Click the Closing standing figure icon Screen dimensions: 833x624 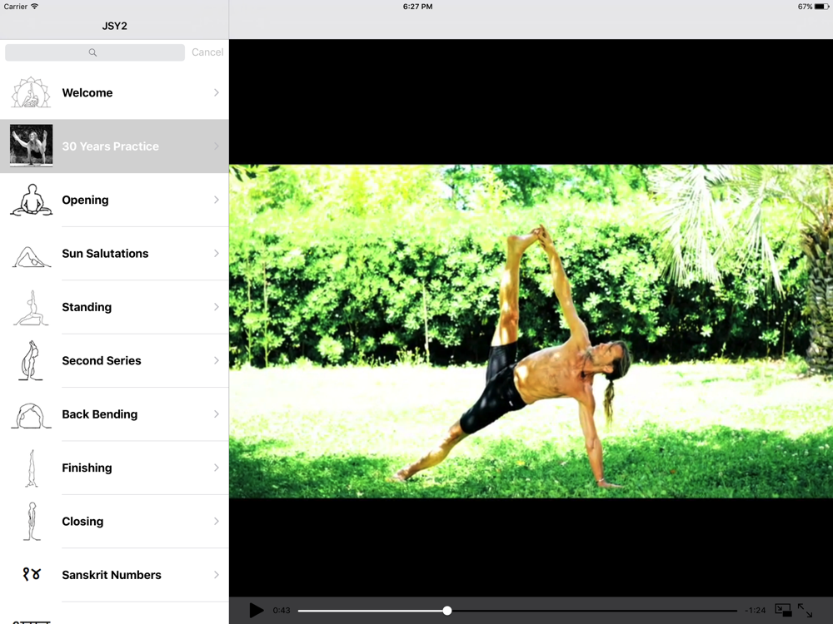pyautogui.click(x=32, y=521)
